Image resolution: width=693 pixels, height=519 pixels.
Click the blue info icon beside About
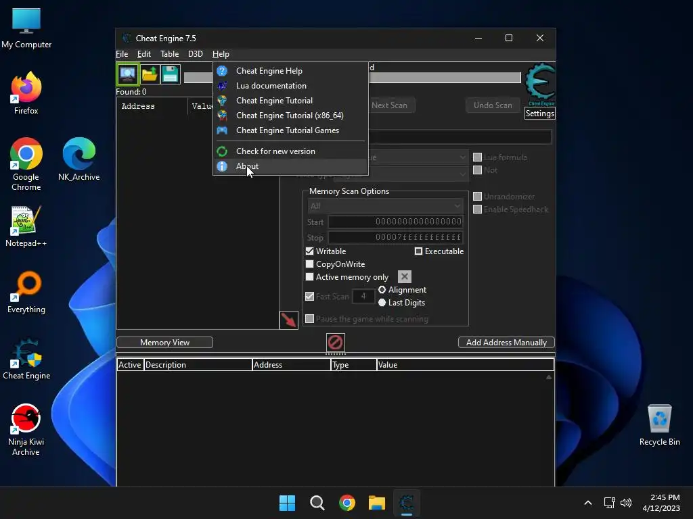tap(222, 166)
